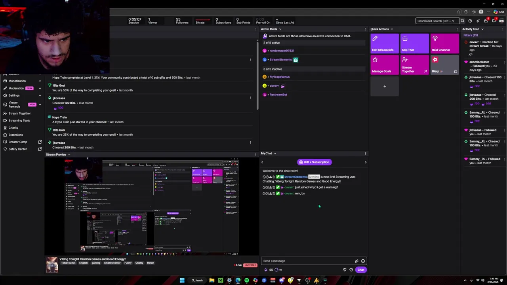Click the Dashboard Search input field

pos(437,21)
